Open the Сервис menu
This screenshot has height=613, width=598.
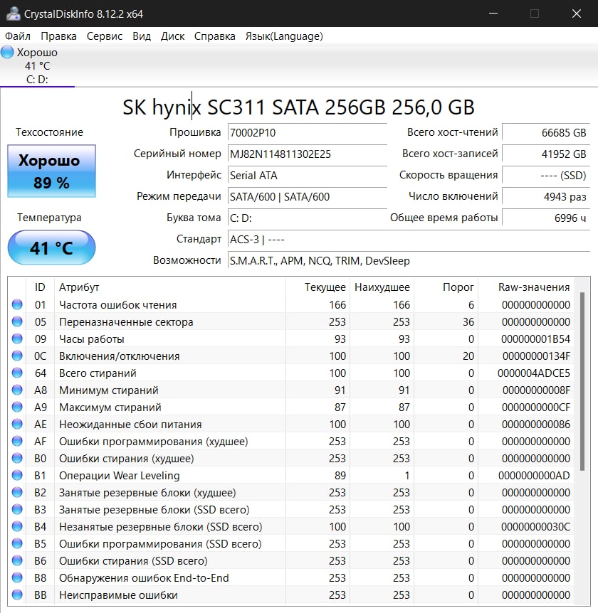[105, 36]
